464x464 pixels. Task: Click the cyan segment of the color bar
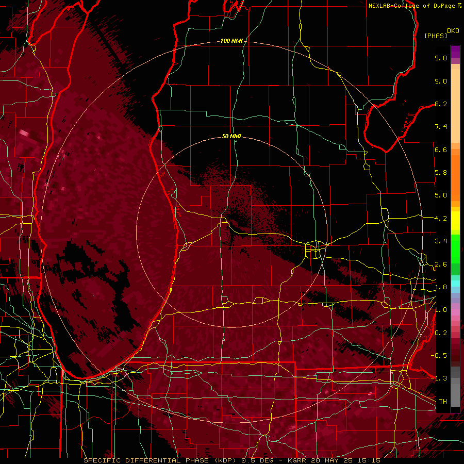coord(455,284)
